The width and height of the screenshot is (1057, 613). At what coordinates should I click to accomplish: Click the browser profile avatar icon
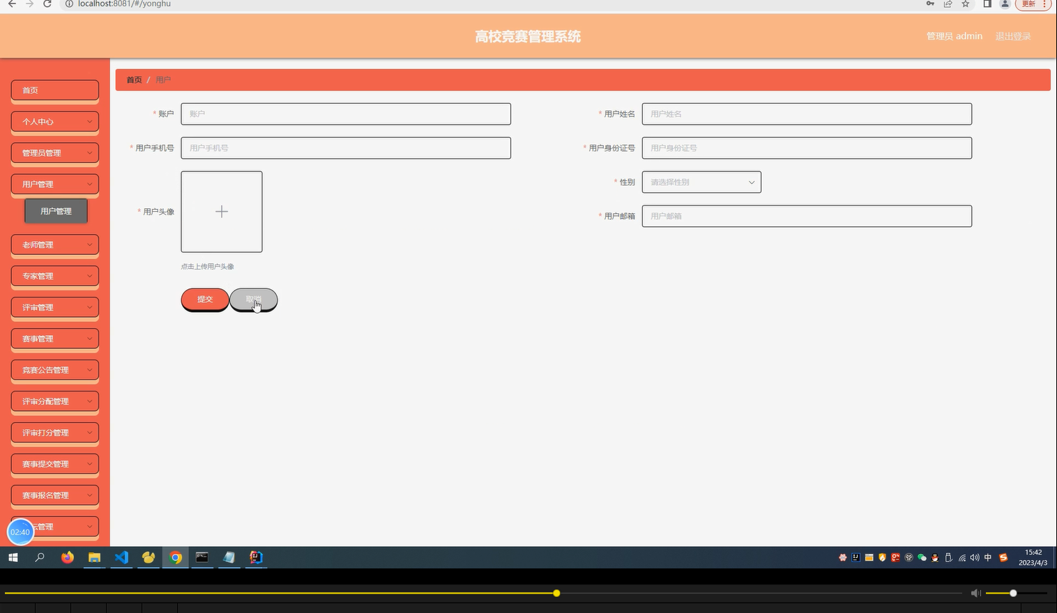[x=1005, y=4]
